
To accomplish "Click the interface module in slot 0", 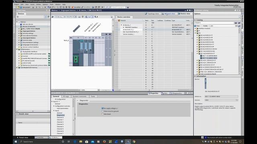I will coord(78,53).
